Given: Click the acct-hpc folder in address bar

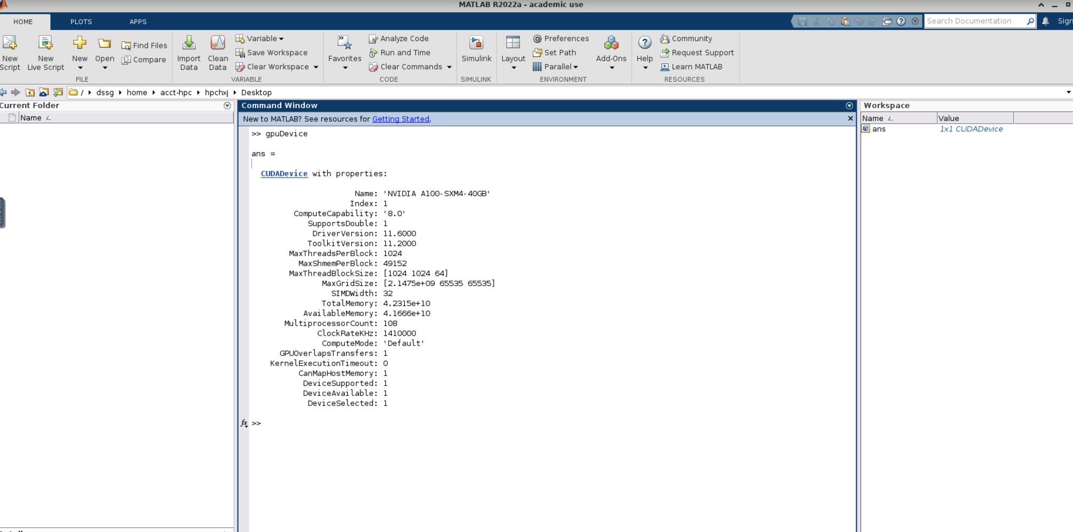Looking at the screenshot, I should click(x=176, y=92).
